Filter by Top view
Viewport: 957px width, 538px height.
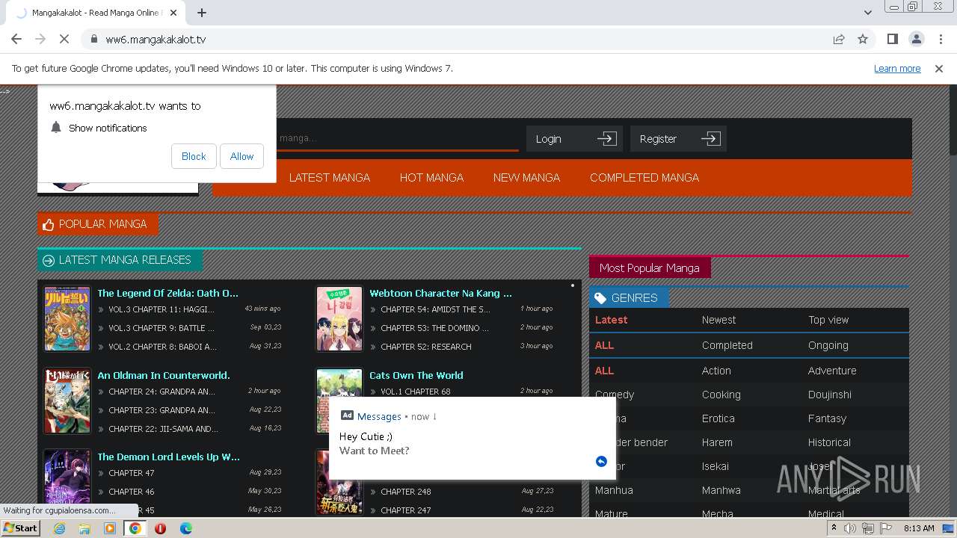tap(828, 320)
